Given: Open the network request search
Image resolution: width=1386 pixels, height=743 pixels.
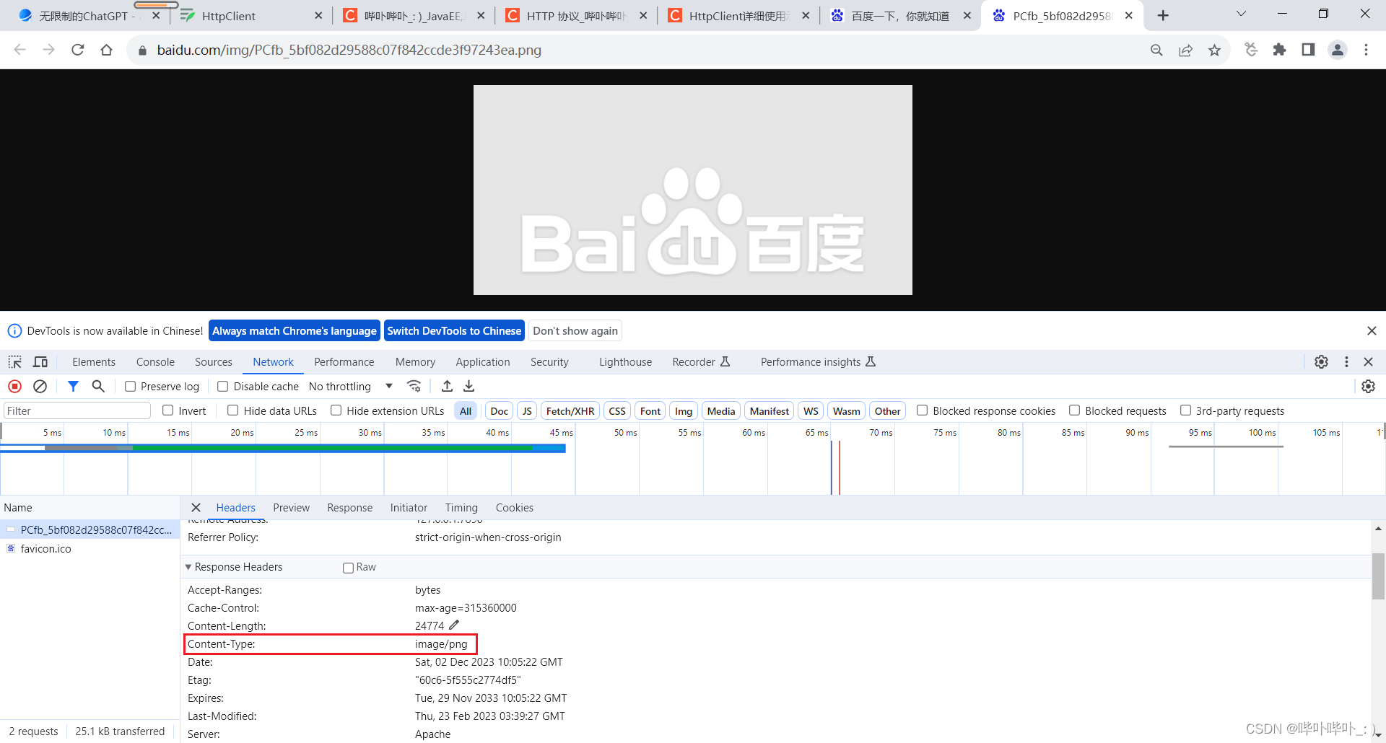Looking at the screenshot, I should [x=98, y=386].
